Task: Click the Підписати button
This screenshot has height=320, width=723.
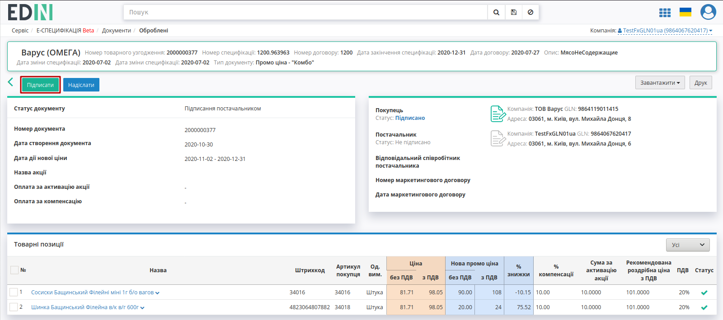Action: coord(40,85)
